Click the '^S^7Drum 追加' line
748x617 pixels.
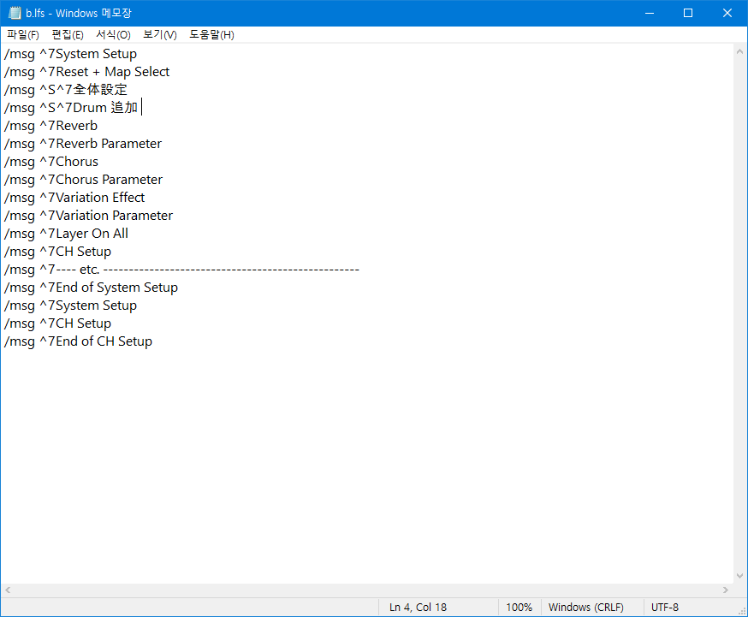(71, 108)
